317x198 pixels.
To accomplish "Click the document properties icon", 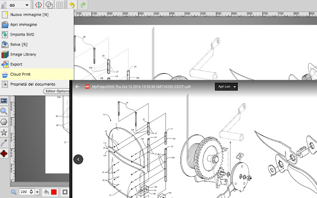I will click(x=5, y=84).
